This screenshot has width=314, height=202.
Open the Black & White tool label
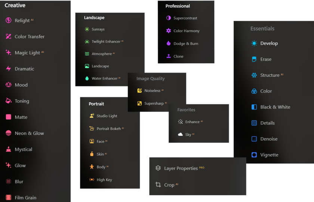pyautogui.click(x=275, y=107)
